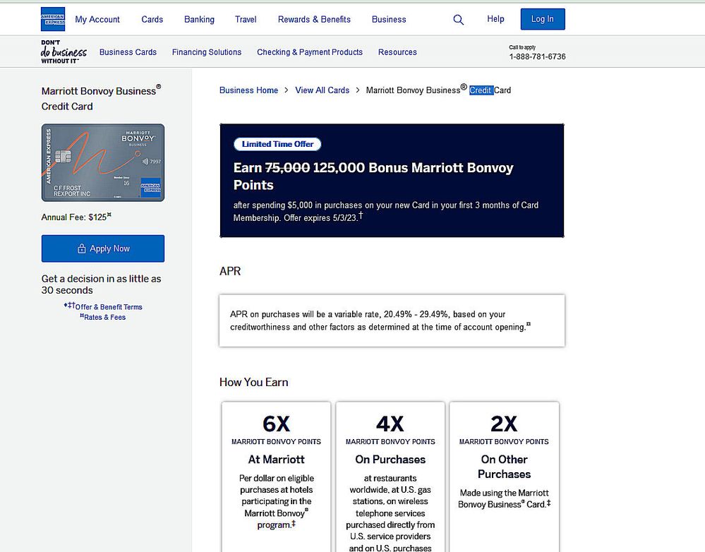Click the Offer expires 5/3/23 text

(x=320, y=217)
